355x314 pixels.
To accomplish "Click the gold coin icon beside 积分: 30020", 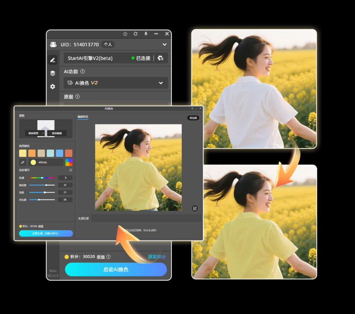I will click(67, 257).
